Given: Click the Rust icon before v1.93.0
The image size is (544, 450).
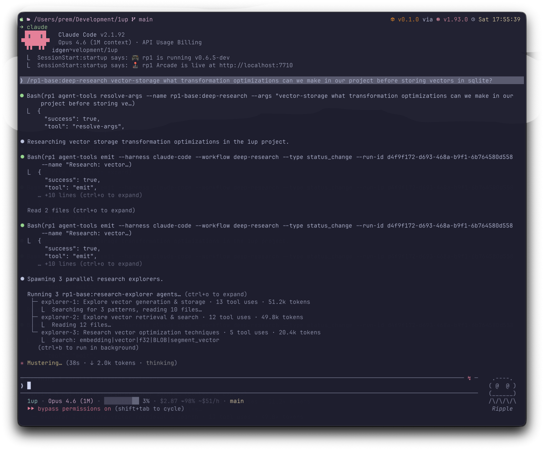Looking at the screenshot, I should pyautogui.click(x=438, y=19).
